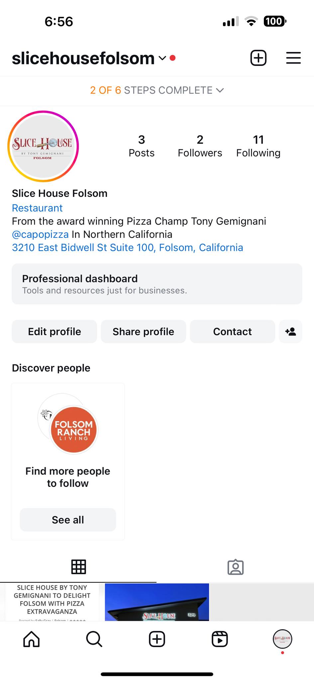
Task: Open the Professional dashboard card
Action: (157, 284)
